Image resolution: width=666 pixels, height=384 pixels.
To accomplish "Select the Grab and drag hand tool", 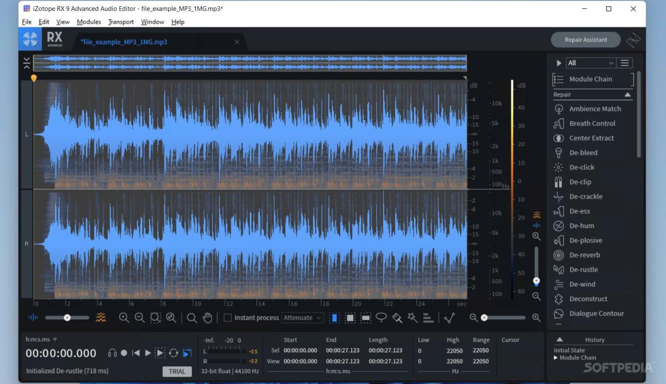I will click(207, 317).
